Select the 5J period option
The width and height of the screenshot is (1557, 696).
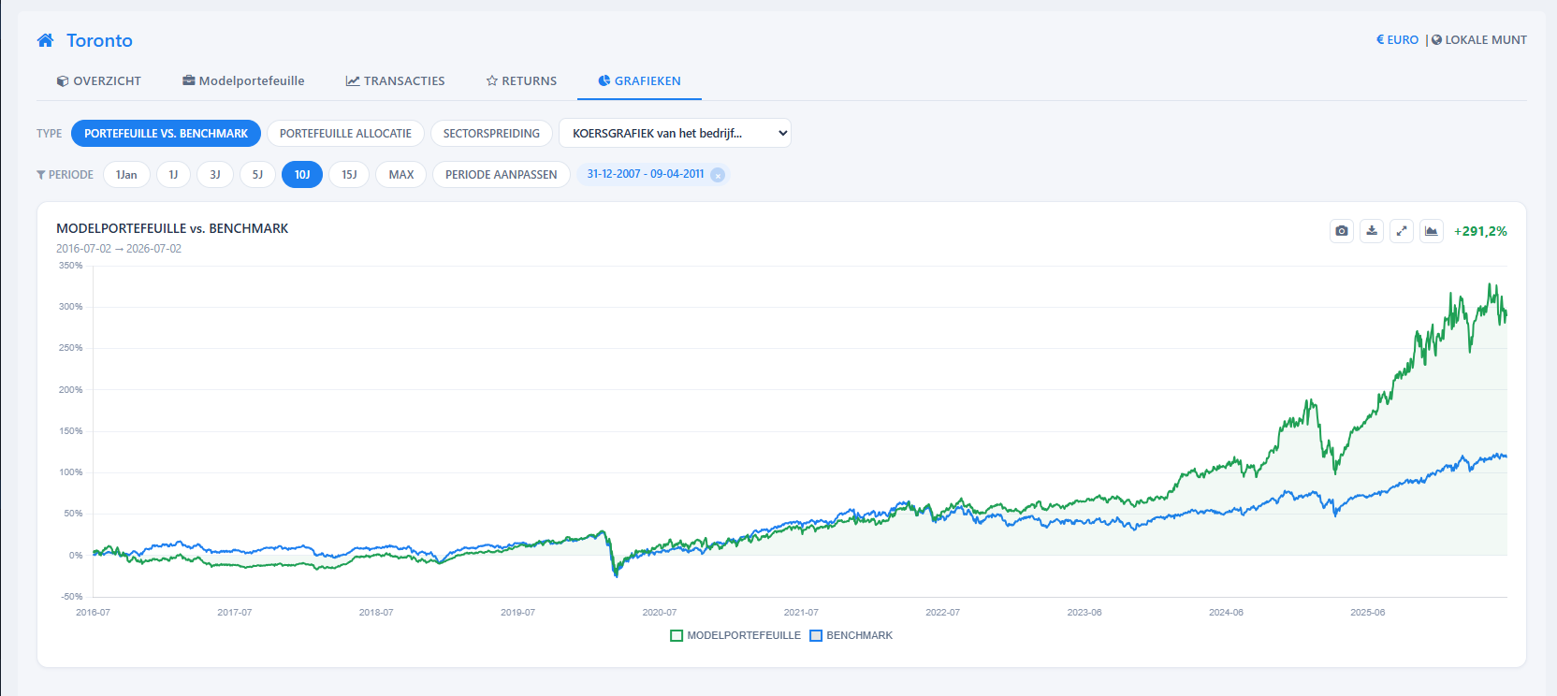pyautogui.click(x=257, y=175)
